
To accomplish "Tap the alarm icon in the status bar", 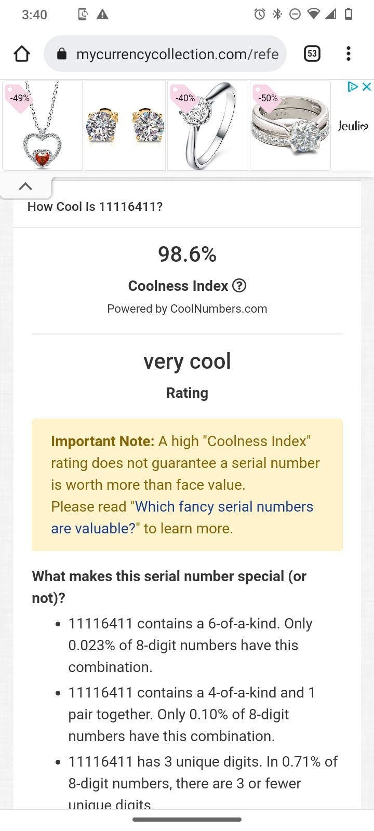I will click(x=260, y=14).
